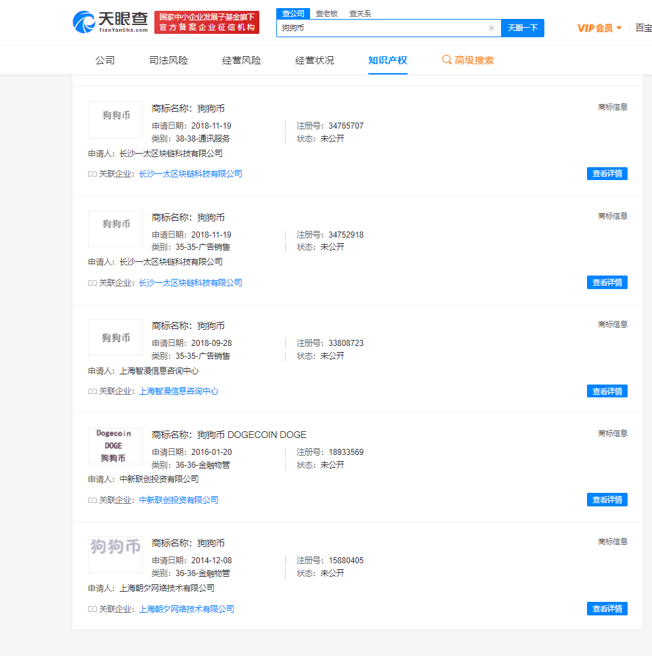Click the advanced search magnifier icon
The height and width of the screenshot is (656, 652).
coord(447,60)
